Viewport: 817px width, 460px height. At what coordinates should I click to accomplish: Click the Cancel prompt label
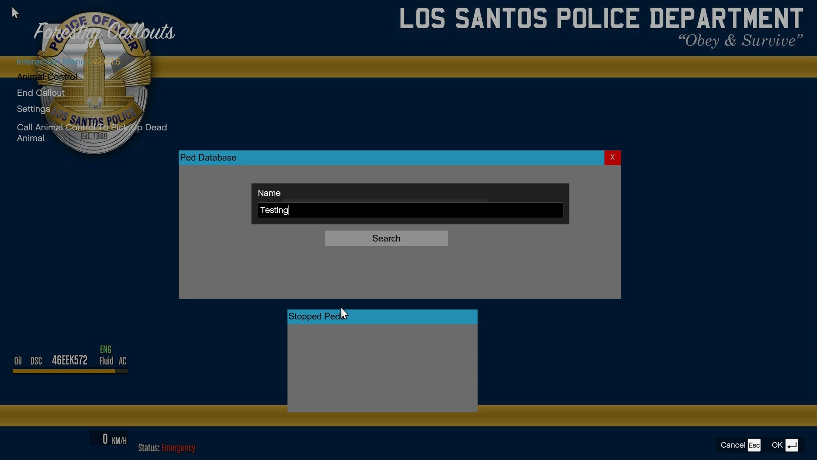coord(733,445)
